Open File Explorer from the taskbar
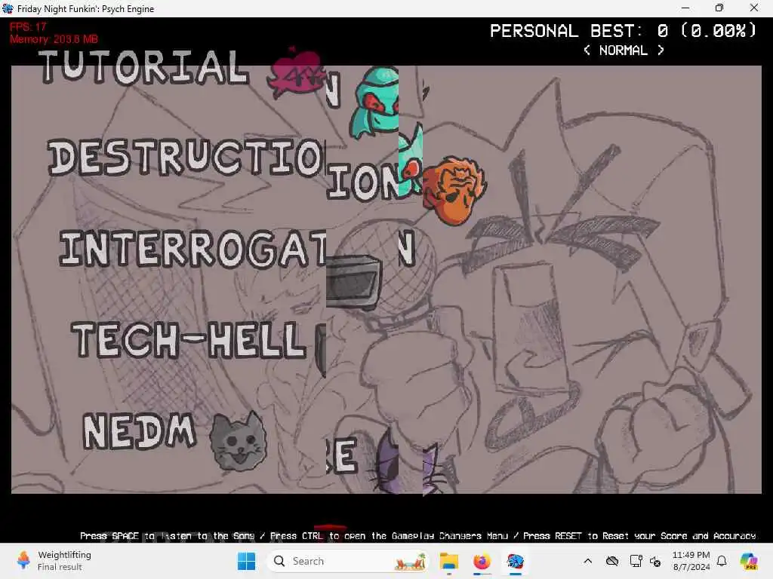773x579 pixels. (449, 561)
